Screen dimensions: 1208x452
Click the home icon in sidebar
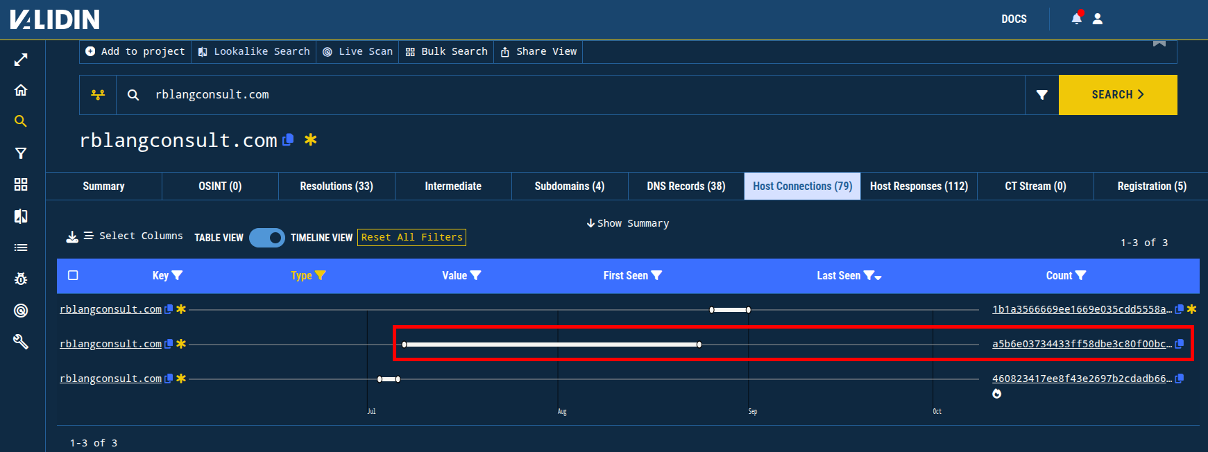[21, 90]
